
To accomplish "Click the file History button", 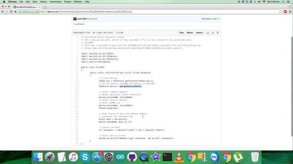I will click(x=200, y=32).
